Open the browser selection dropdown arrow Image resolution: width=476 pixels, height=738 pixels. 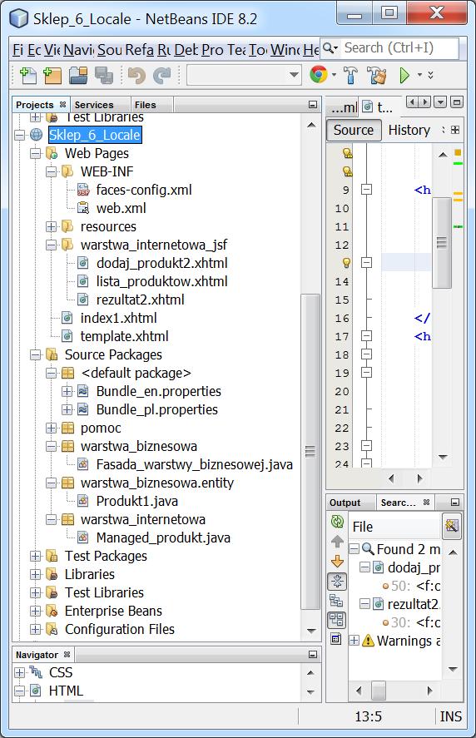pos(334,75)
